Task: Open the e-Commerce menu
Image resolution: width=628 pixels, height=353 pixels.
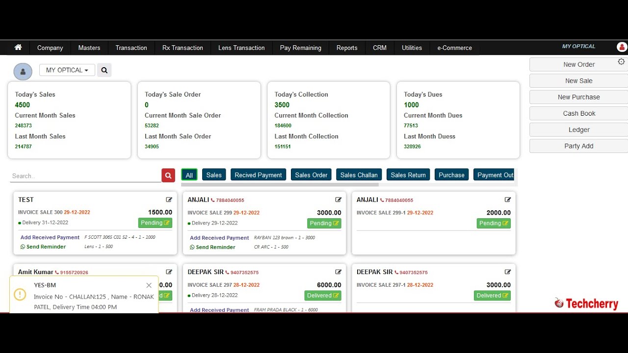Action: click(x=454, y=48)
